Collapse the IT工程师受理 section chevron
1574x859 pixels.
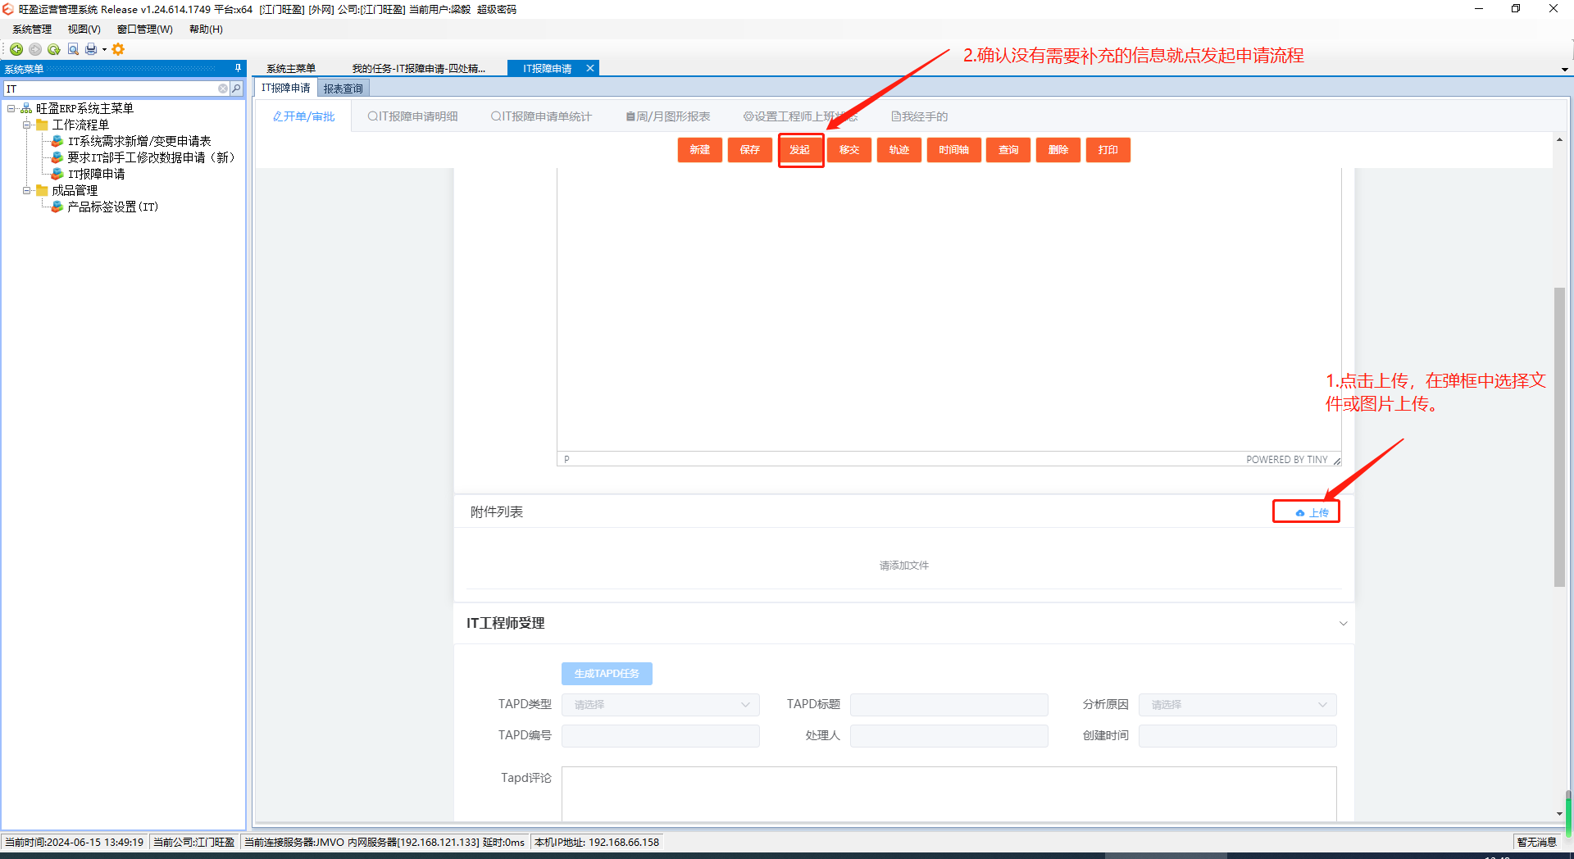click(x=1343, y=624)
